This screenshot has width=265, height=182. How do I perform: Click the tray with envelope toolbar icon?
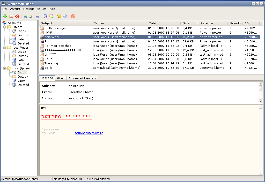click(x=37, y=16)
